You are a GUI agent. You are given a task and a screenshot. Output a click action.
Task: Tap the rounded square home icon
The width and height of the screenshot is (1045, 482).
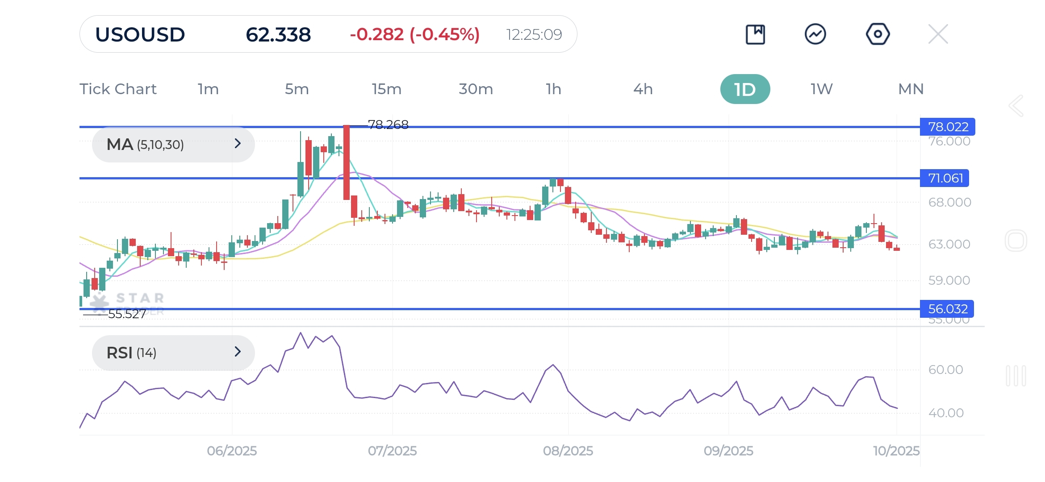pos(1016,241)
